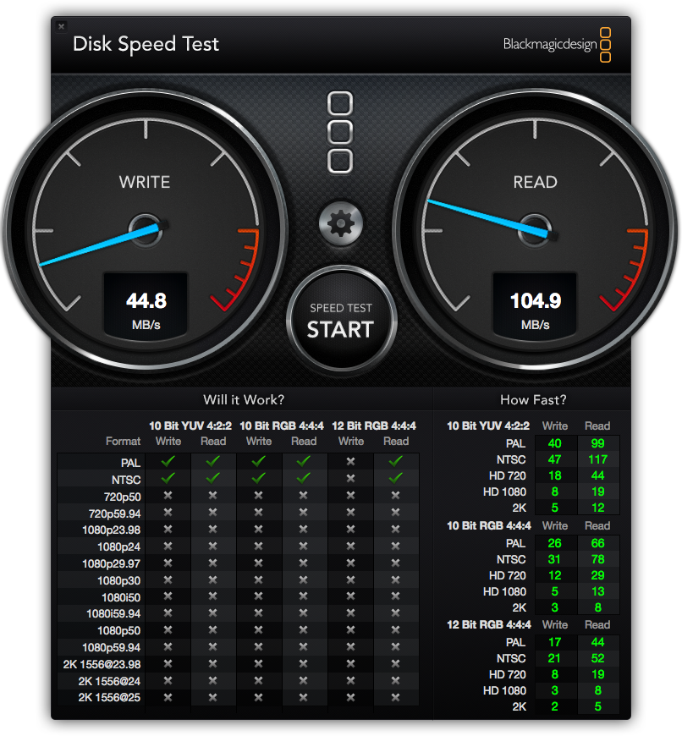Click PAL write value 40 in 10 Bit YUV

coord(555,443)
